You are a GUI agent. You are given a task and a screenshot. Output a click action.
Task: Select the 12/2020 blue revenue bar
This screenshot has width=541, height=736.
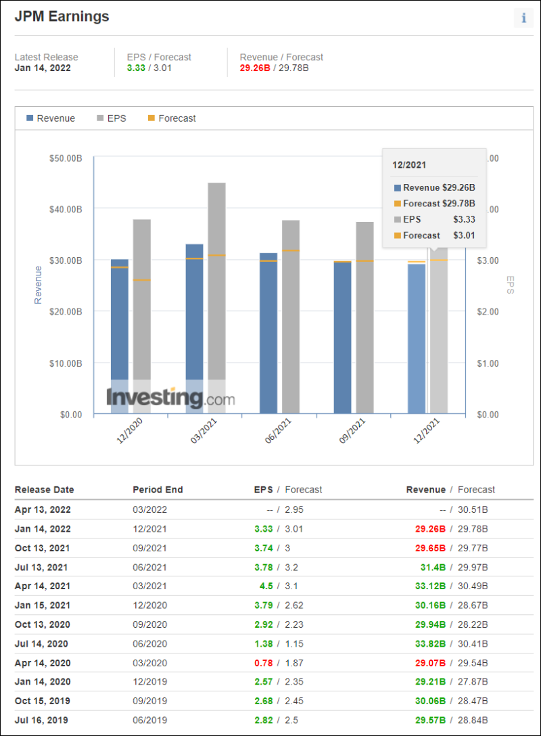click(120, 336)
